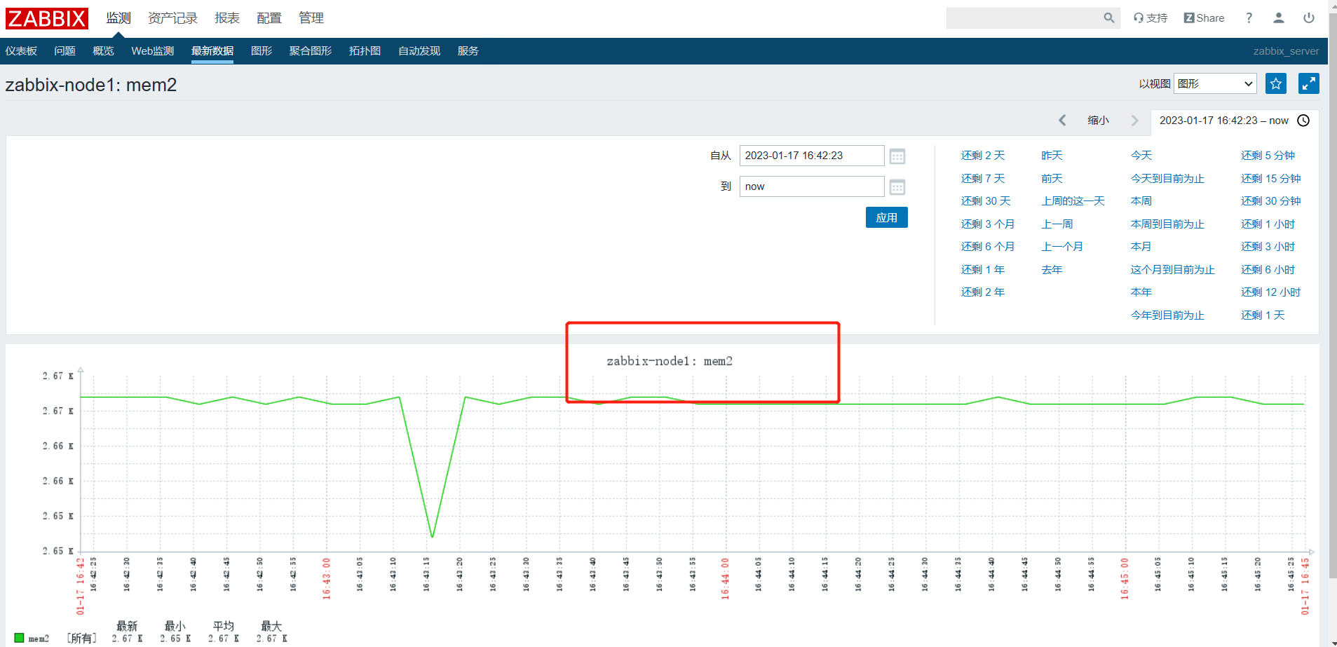
Task: Select 今天到目前为止 time range
Action: click(x=1167, y=179)
